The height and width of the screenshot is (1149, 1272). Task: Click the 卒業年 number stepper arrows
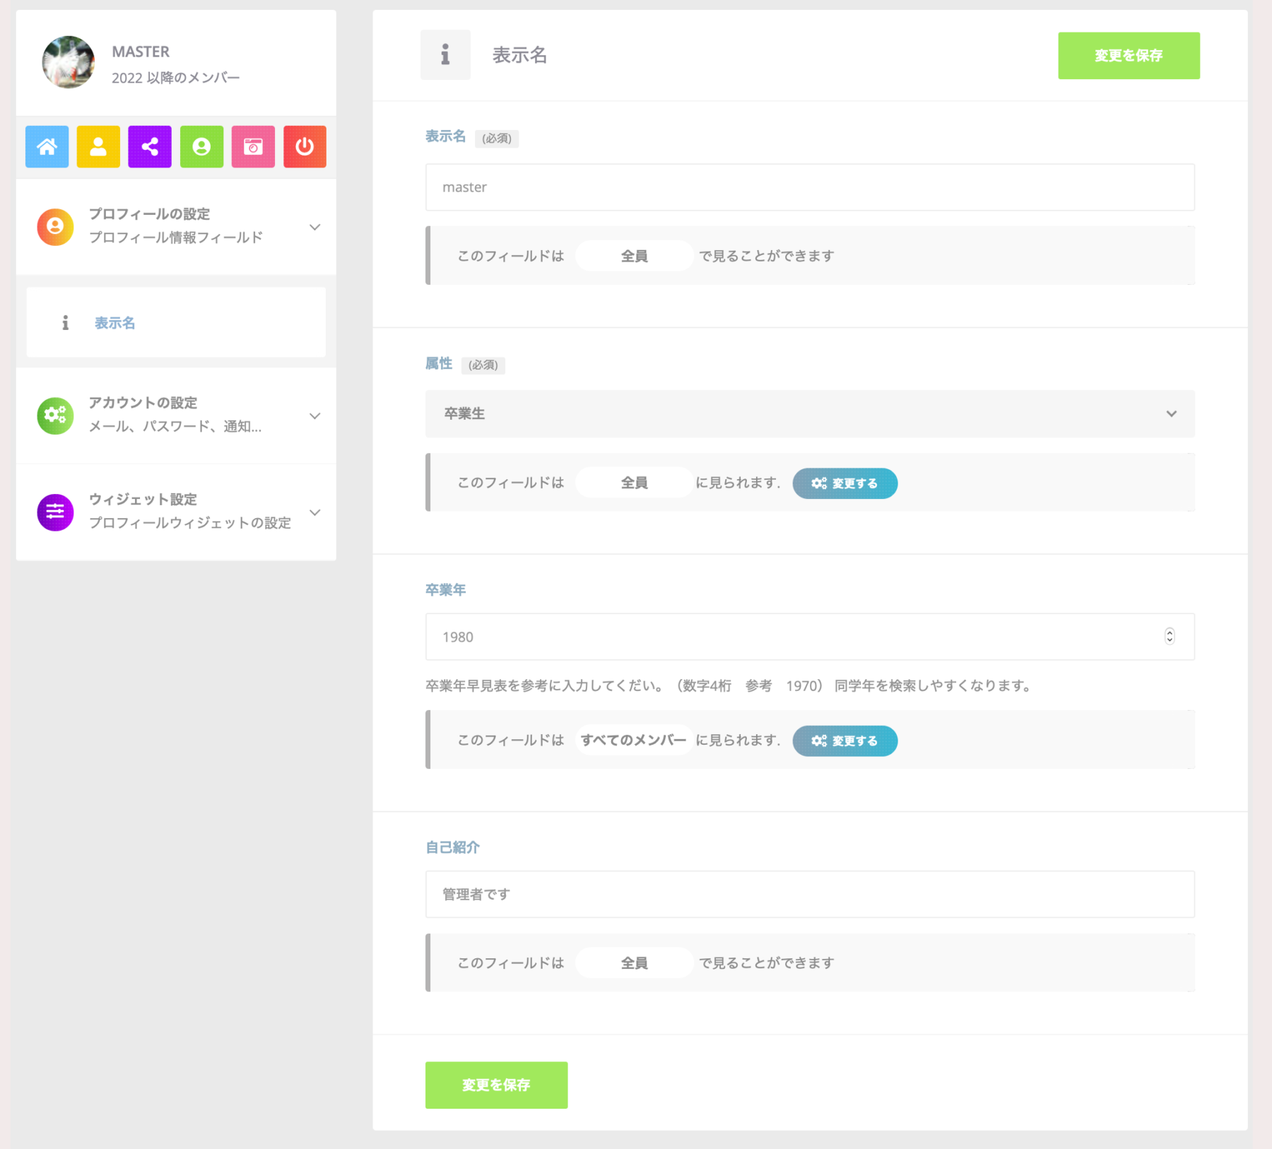(1170, 637)
